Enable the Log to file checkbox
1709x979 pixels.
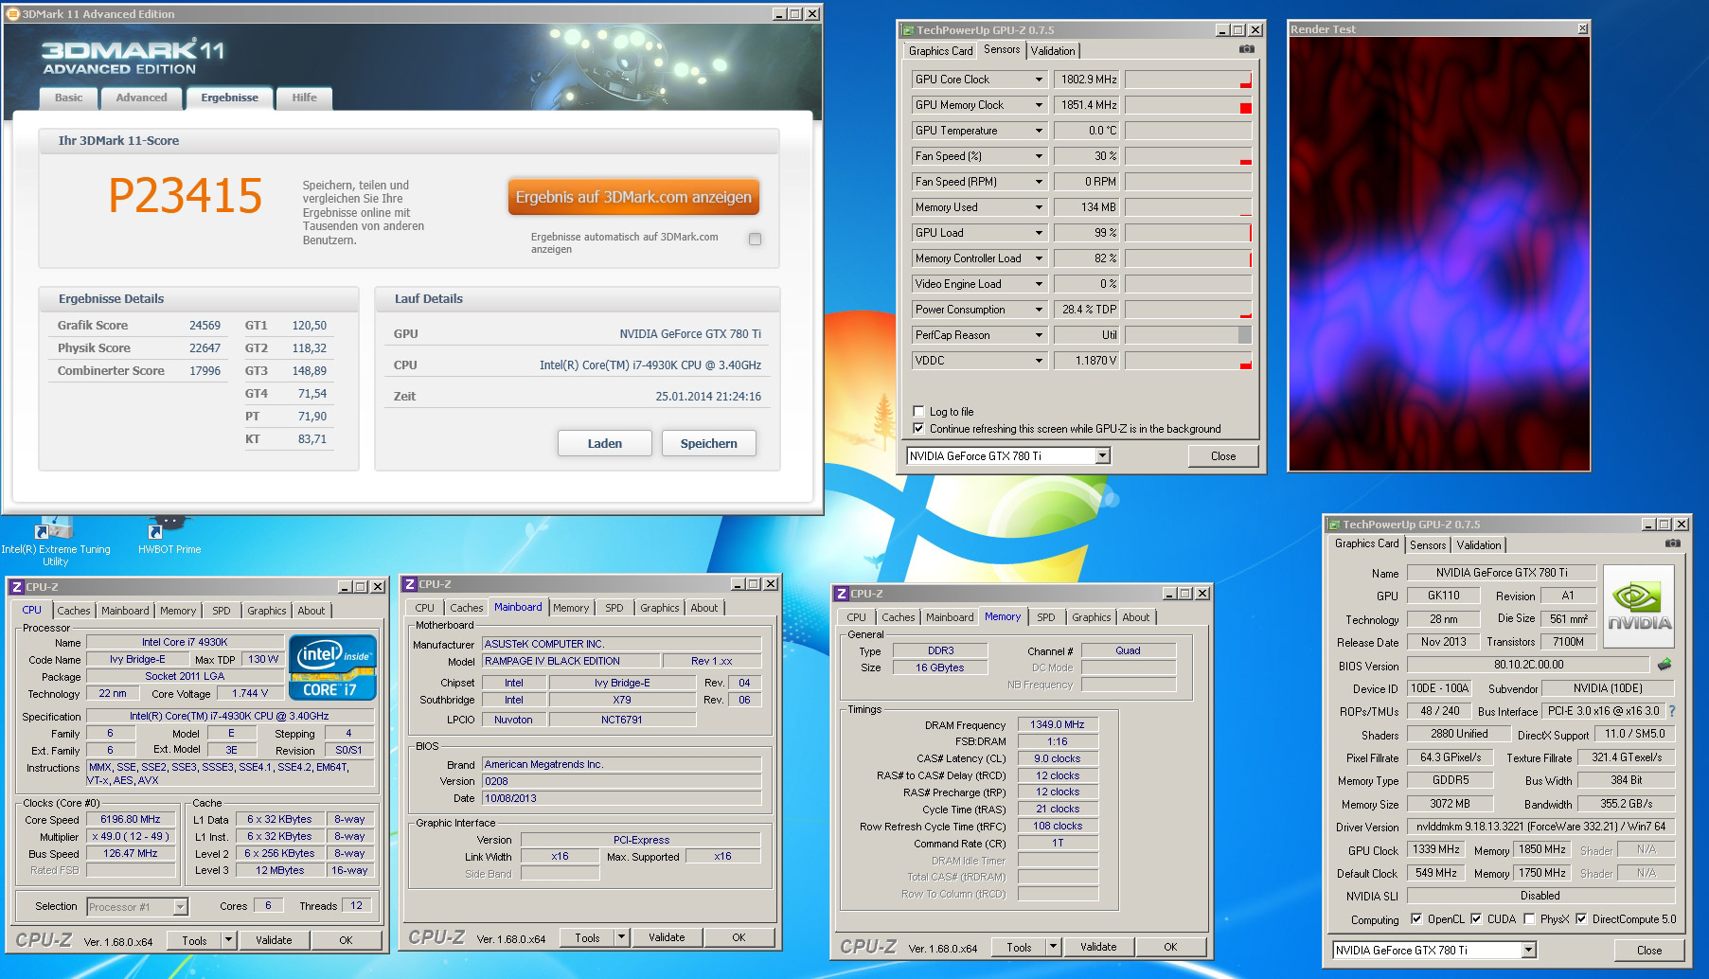(918, 412)
